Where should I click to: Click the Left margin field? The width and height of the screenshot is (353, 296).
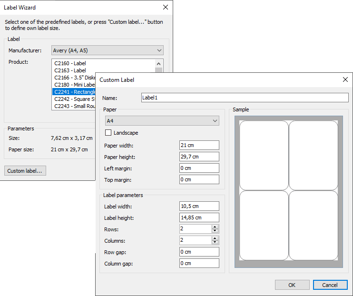[199, 168]
